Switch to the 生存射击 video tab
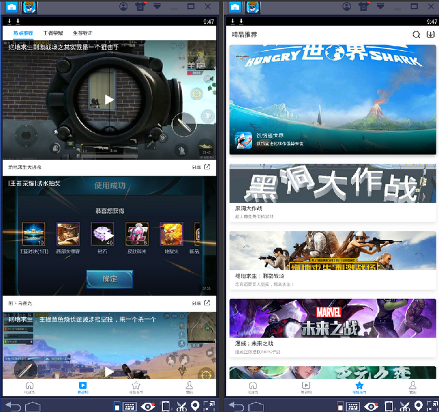This screenshot has width=439, height=412. 82,33
